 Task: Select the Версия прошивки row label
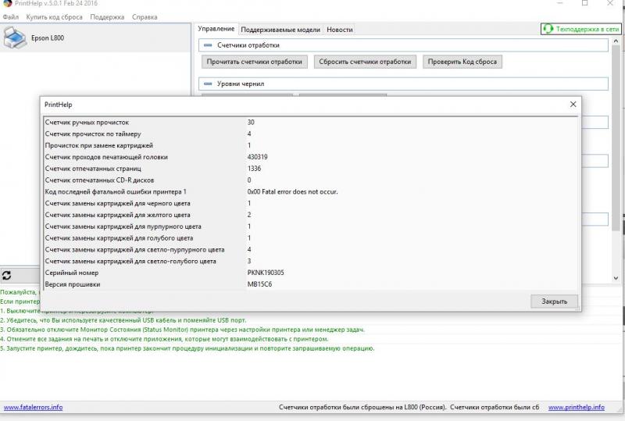coord(73,284)
